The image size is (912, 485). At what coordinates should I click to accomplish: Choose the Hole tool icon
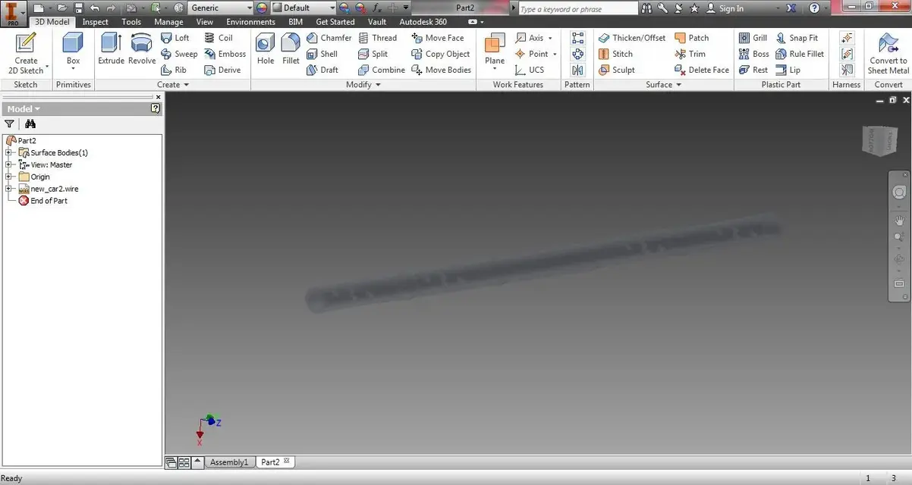click(266, 48)
